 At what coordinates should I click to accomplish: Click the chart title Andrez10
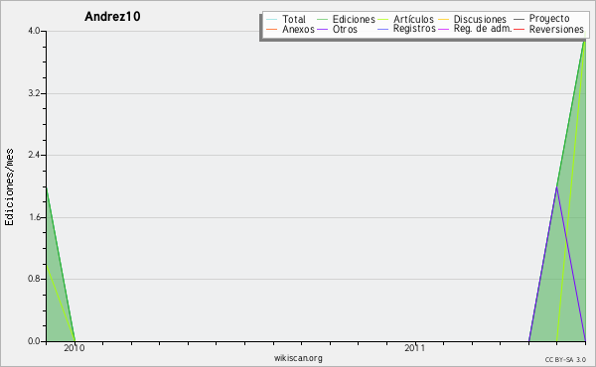112,16
